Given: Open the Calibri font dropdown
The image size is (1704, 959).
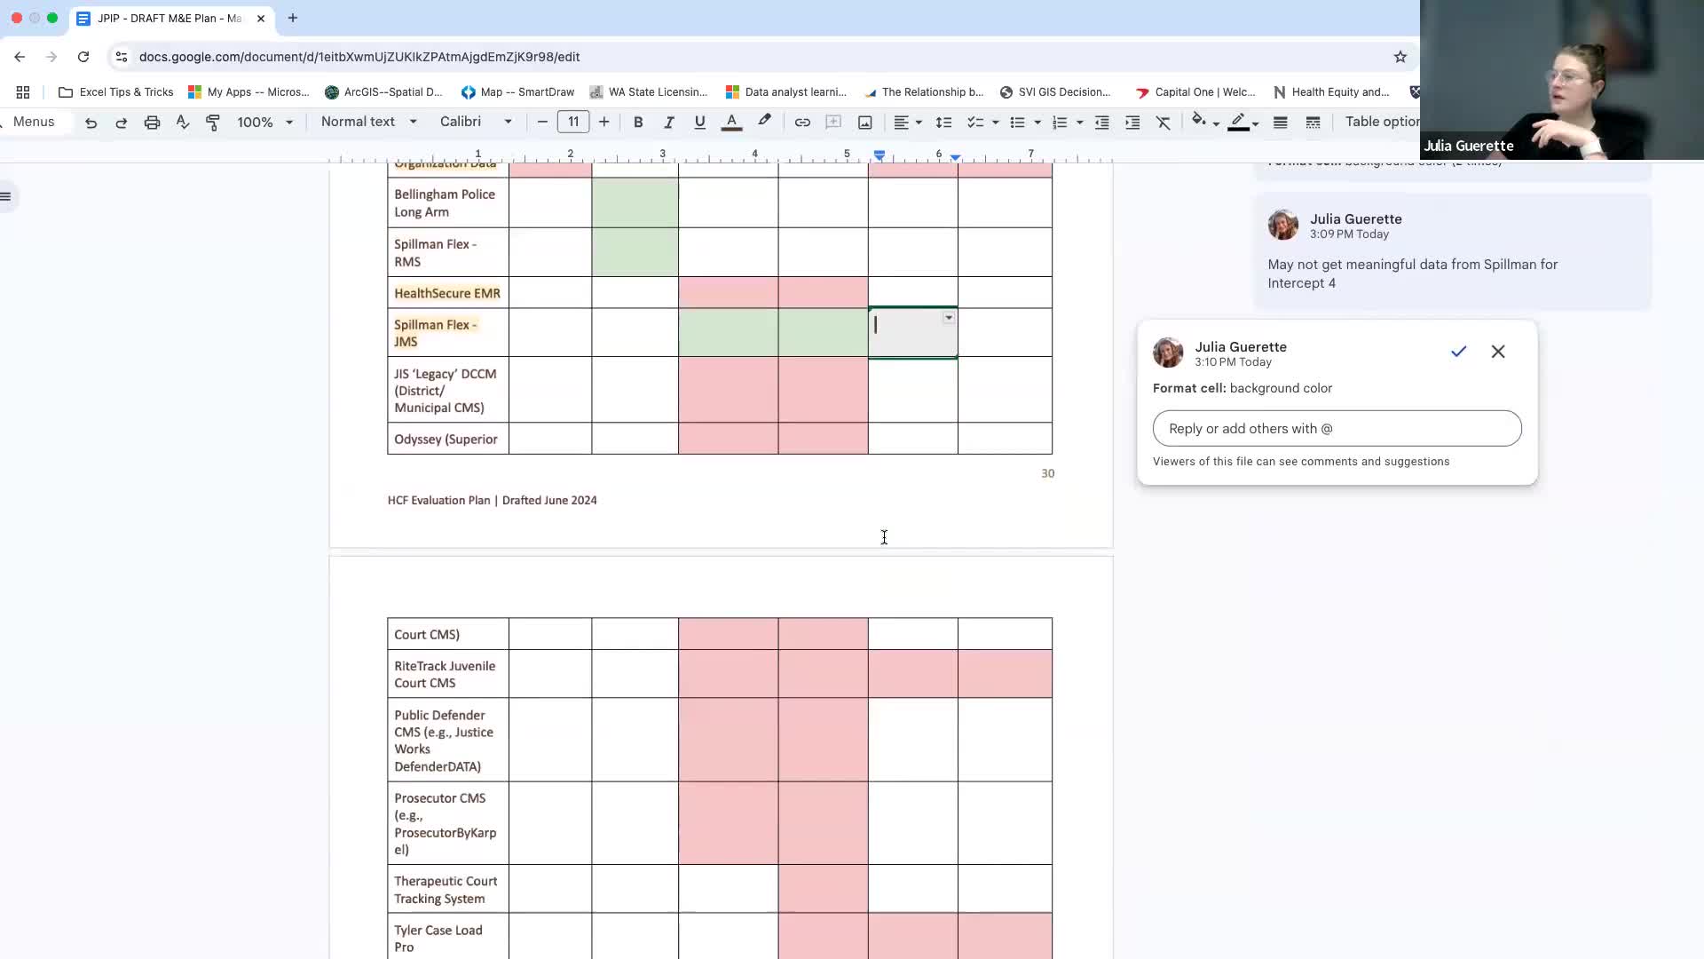Looking at the screenshot, I should (476, 122).
